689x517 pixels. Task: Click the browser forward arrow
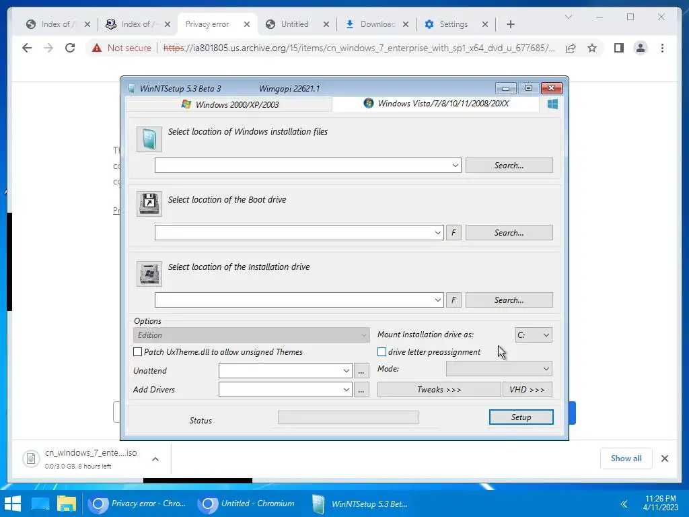point(48,48)
